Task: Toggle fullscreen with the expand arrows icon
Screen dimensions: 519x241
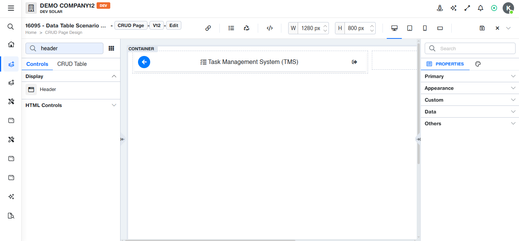Action: pyautogui.click(x=467, y=8)
